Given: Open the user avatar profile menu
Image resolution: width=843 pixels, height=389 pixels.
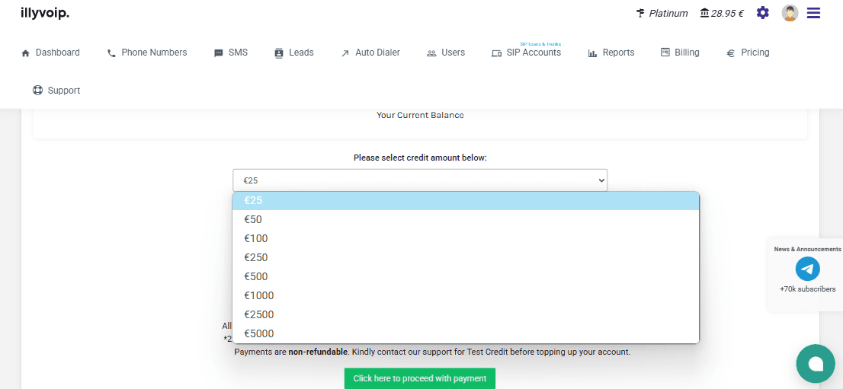Looking at the screenshot, I should tap(790, 13).
